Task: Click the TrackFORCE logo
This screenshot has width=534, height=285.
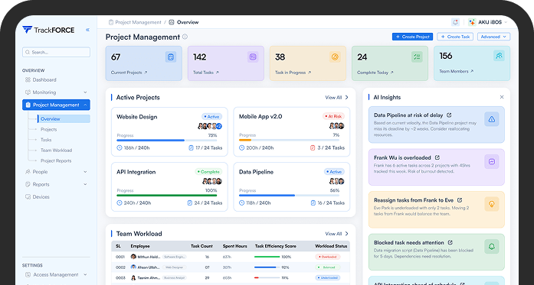Action: pyautogui.click(x=48, y=30)
